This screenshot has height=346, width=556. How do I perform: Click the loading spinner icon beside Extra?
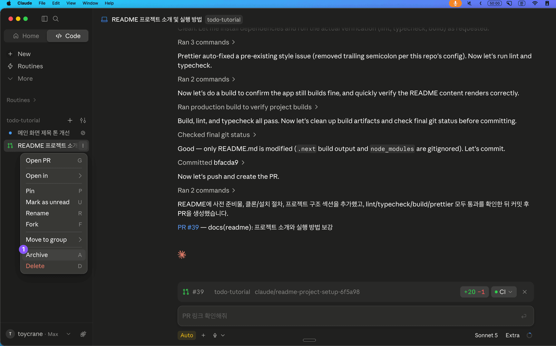pos(529,335)
